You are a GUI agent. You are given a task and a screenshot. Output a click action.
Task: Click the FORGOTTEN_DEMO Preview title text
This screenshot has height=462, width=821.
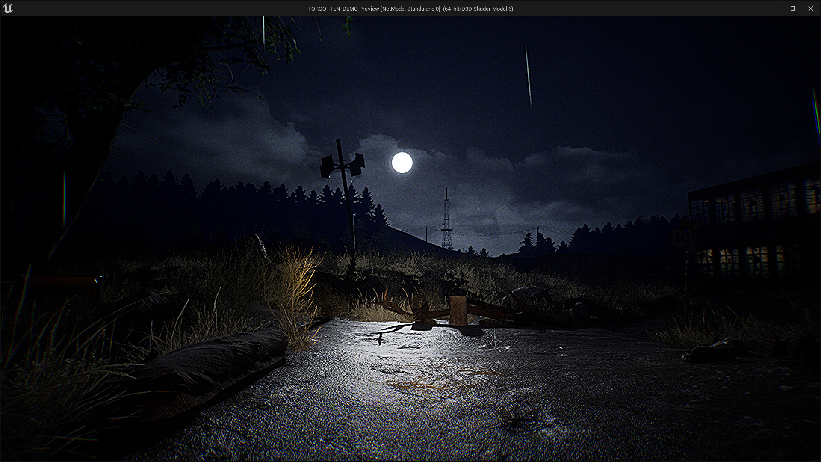coord(343,9)
